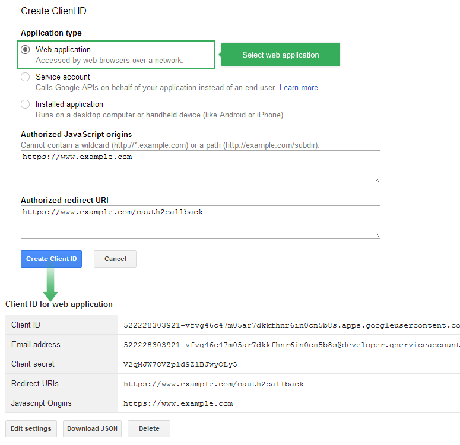Click the Client secret value text
Image resolution: width=460 pixels, height=445 pixels.
click(x=180, y=364)
